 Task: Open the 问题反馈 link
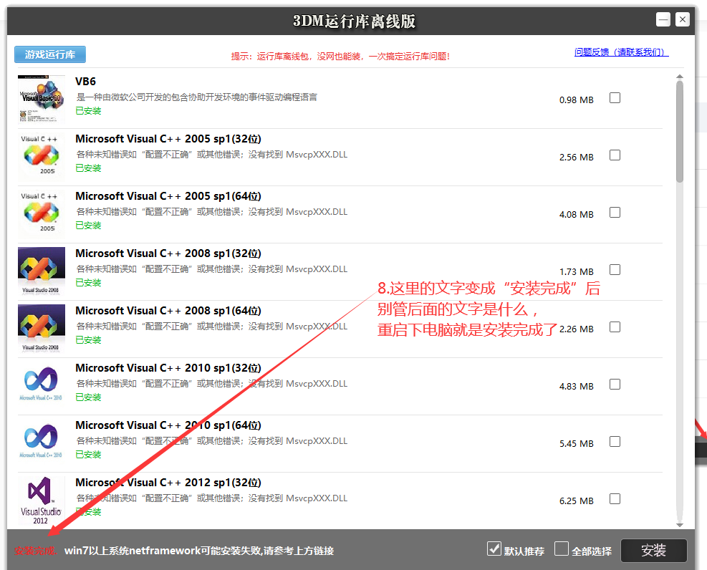[x=621, y=52]
